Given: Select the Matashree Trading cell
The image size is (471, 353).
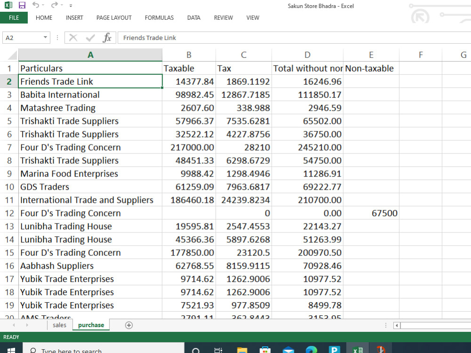Looking at the screenshot, I should coord(90,108).
